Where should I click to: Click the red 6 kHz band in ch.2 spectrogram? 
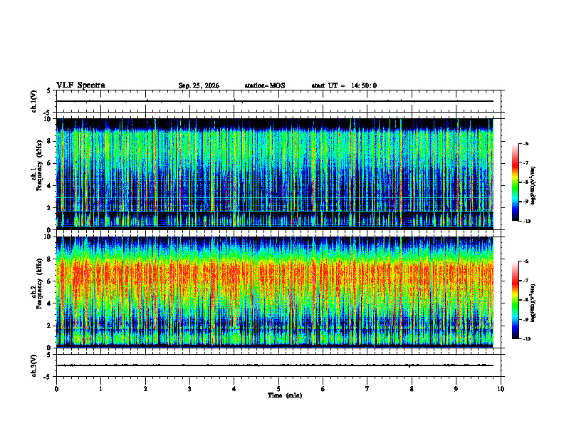pos(275,274)
